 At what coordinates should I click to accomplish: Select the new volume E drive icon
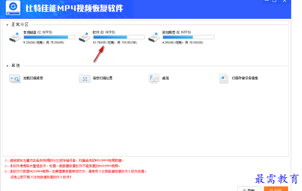click(x=154, y=37)
